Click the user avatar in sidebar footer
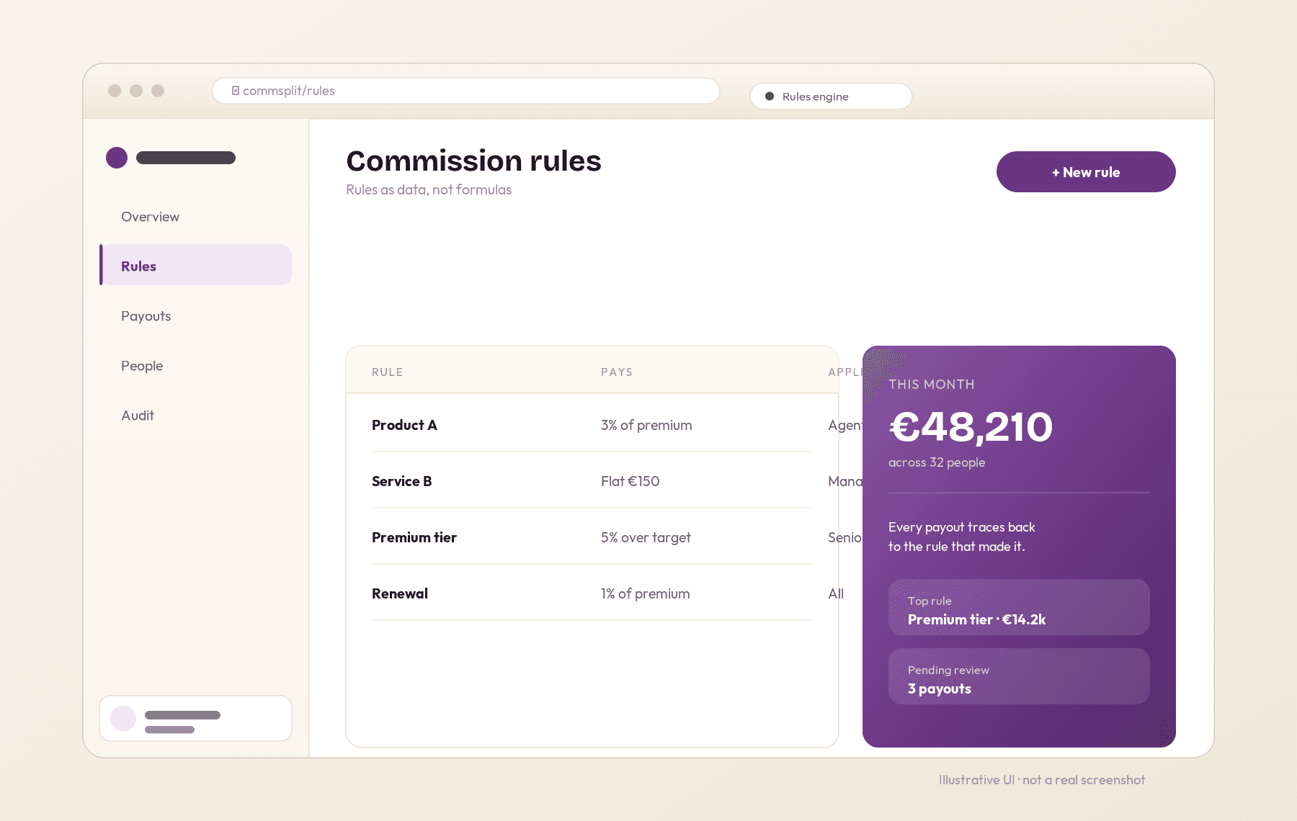The width and height of the screenshot is (1297, 821). click(x=123, y=718)
